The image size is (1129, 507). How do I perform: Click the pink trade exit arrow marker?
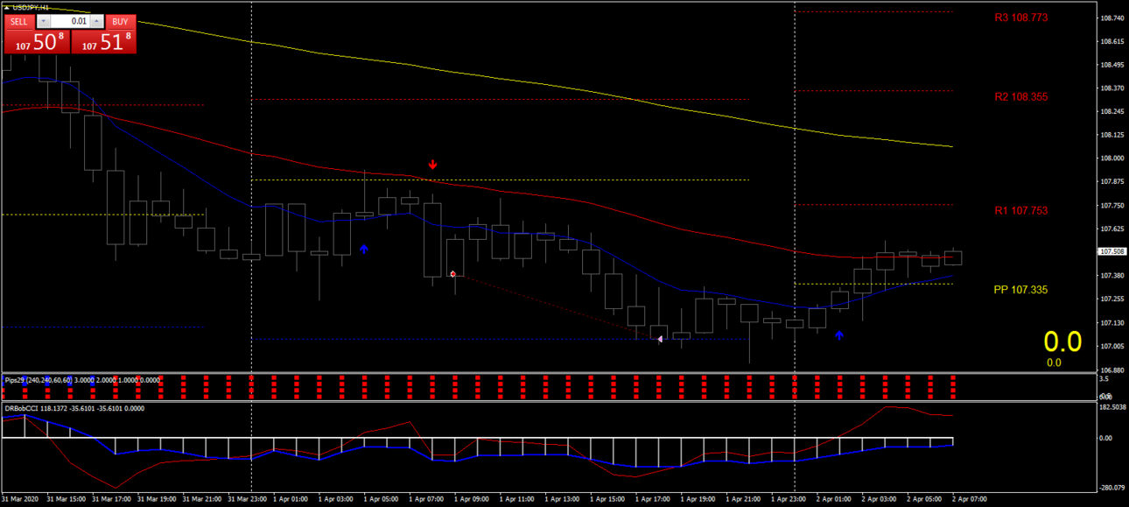[660, 339]
